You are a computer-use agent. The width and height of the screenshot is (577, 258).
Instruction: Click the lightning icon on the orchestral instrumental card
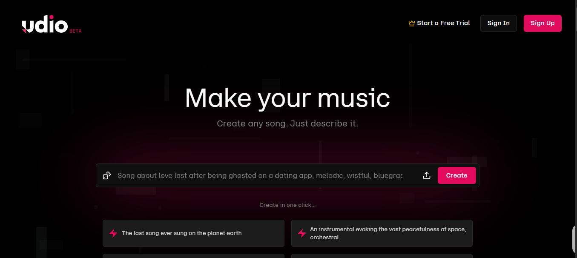tap(302, 233)
